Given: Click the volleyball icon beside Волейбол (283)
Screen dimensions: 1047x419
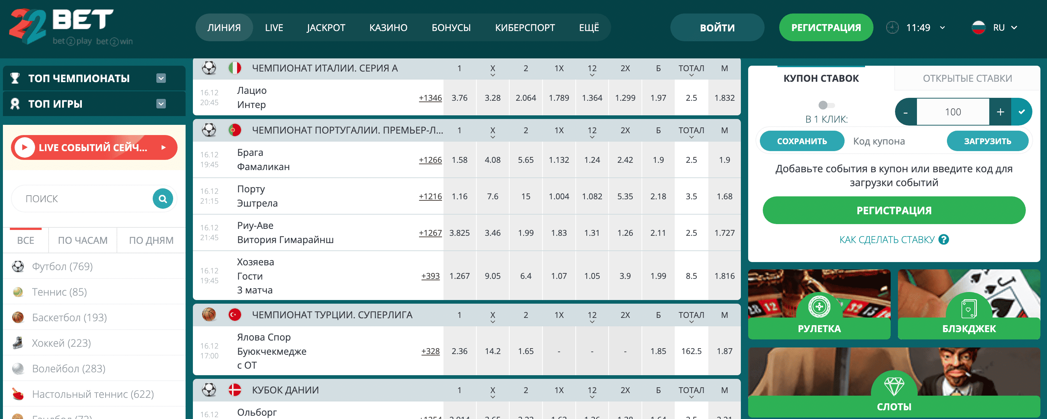Looking at the screenshot, I should 18,369.
